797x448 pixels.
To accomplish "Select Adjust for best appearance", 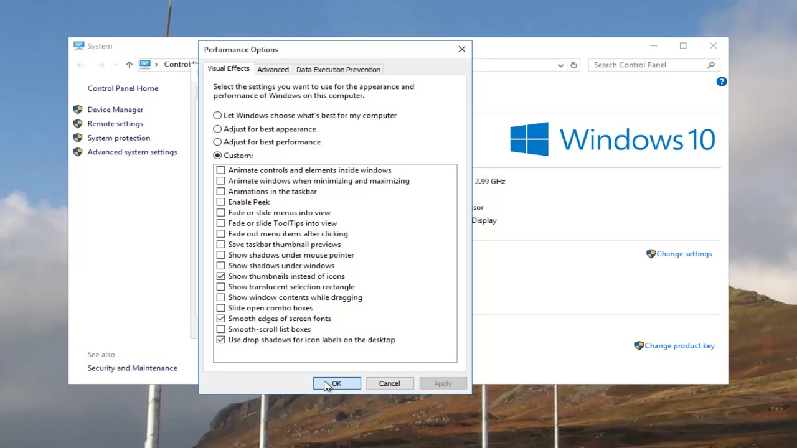I will pos(217,129).
